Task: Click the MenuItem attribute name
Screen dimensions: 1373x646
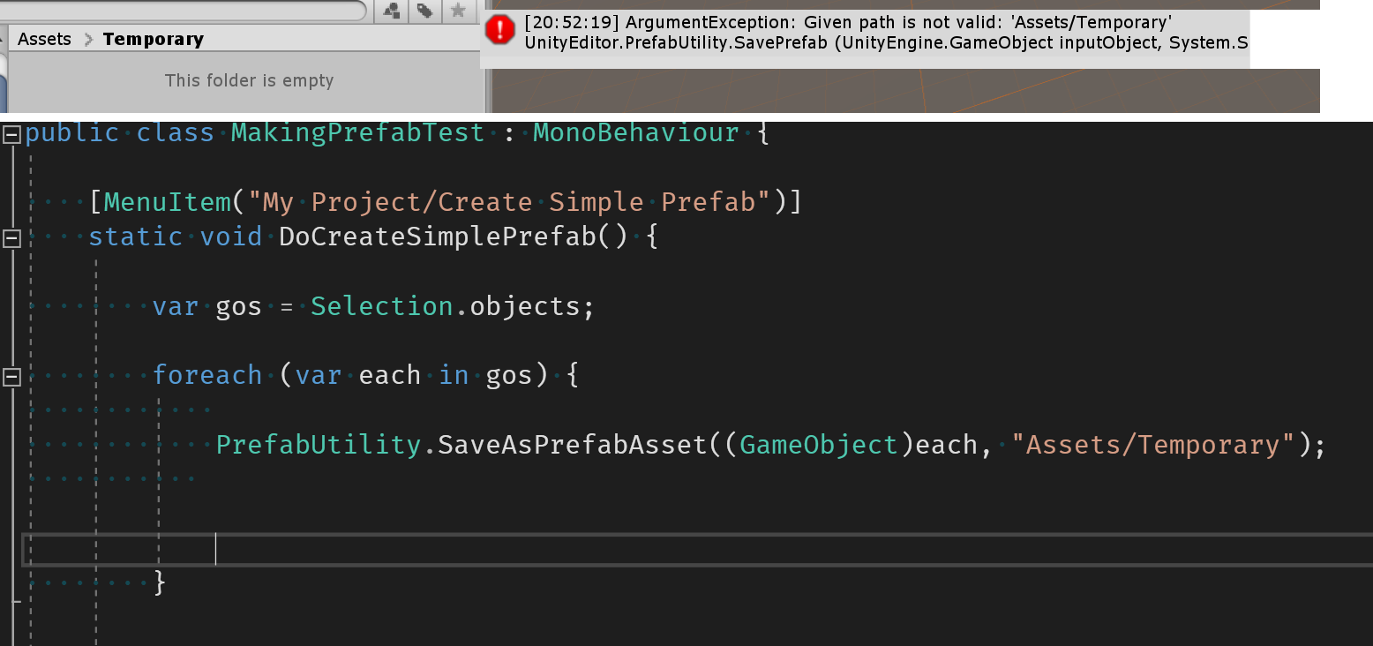Action: click(167, 202)
